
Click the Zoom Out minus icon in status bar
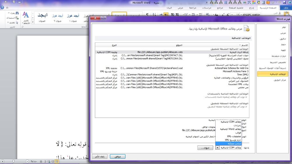[27, 162]
